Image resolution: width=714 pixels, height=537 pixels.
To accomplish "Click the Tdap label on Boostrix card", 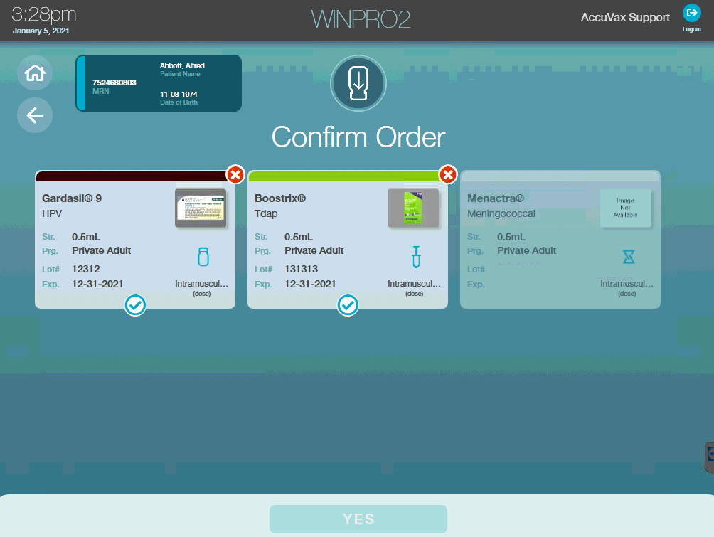I will 266,213.
